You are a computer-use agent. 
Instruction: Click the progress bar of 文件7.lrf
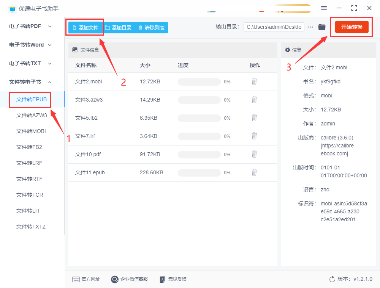click(199, 136)
